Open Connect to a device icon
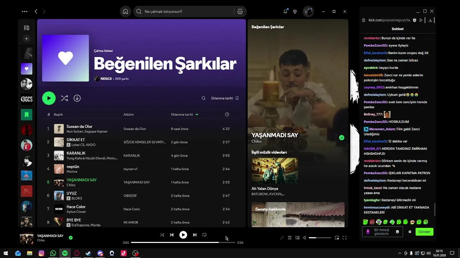Viewport: 460px width, 258px height. point(297,238)
